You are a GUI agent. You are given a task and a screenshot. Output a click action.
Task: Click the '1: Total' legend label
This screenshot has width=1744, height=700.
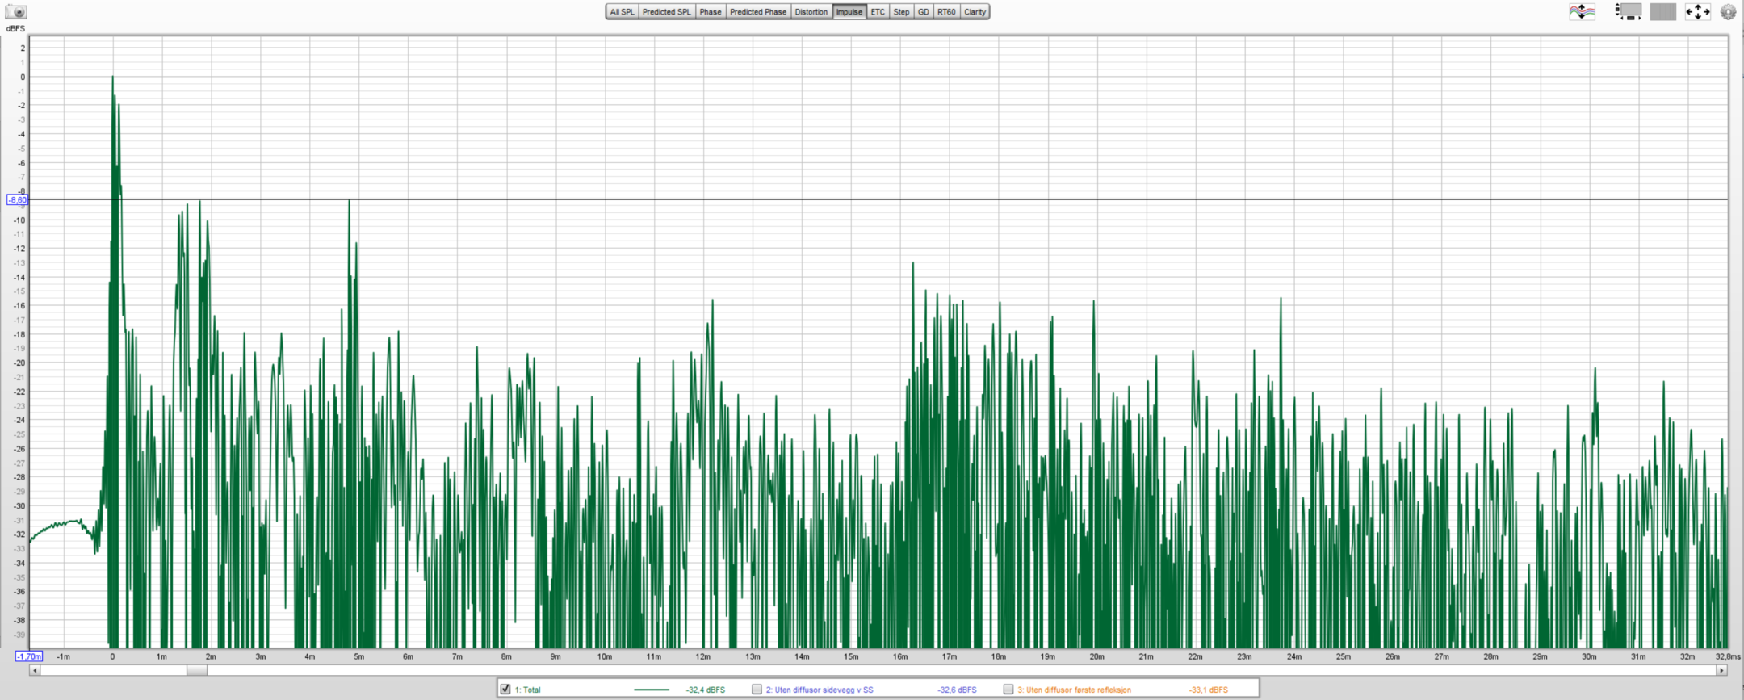(528, 690)
